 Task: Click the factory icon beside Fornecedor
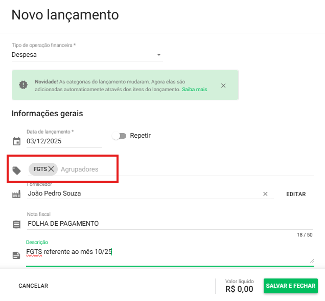(x=16, y=194)
